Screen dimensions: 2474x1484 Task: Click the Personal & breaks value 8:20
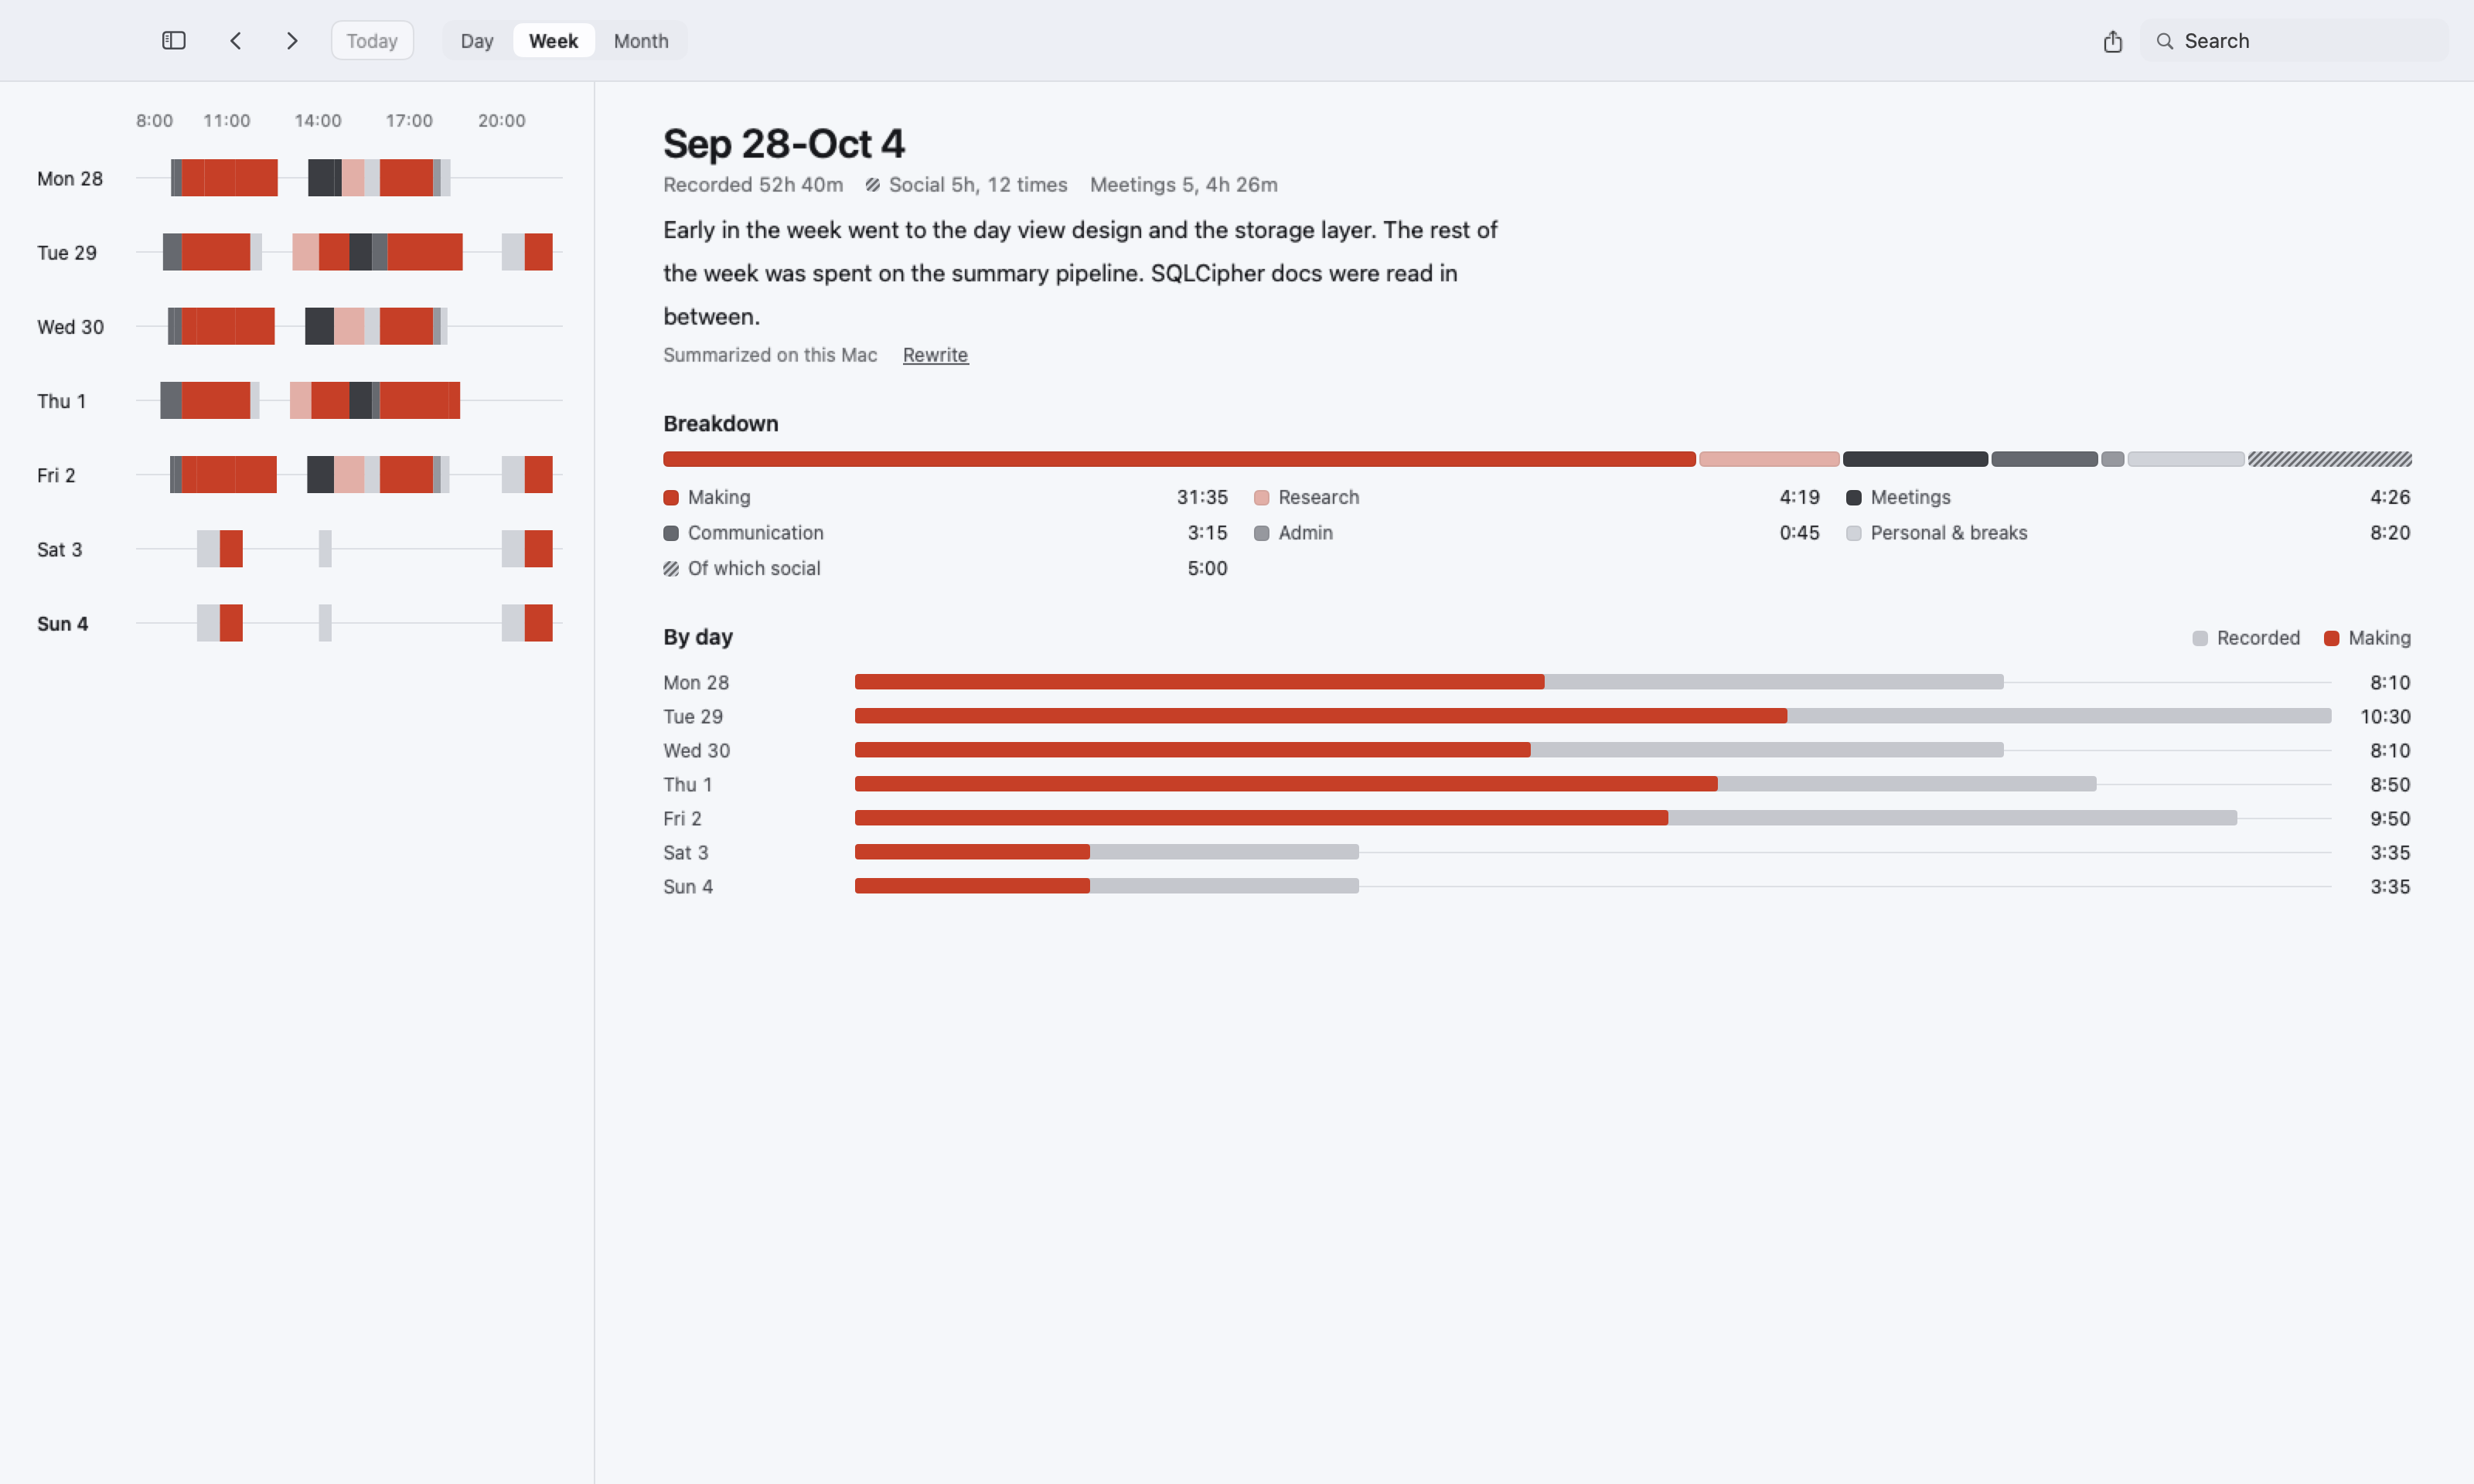click(2390, 533)
